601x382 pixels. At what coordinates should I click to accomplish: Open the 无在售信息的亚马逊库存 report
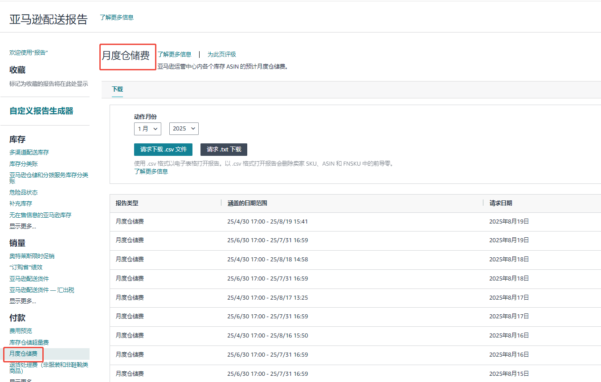[x=40, y=215]
